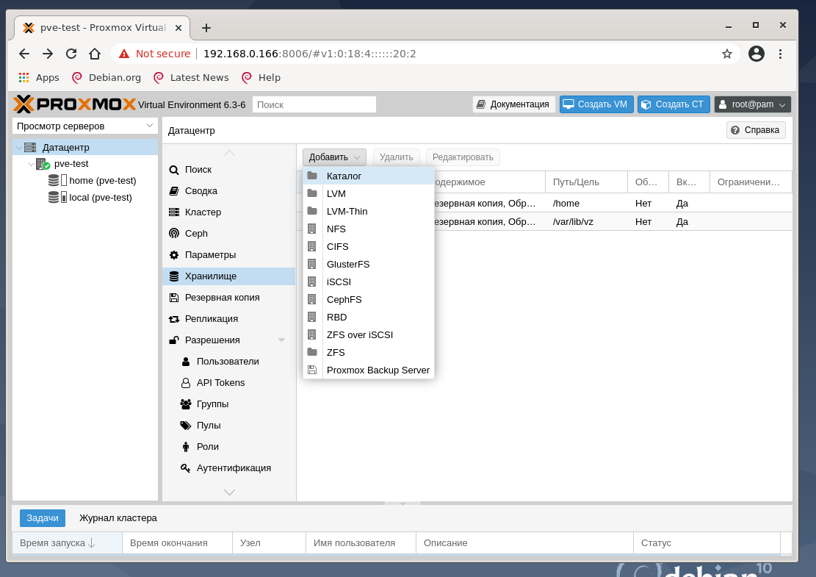The height and width of the screenshot is (577, 816).
Task: Click the Статус column header
Action: coord(707,543)
